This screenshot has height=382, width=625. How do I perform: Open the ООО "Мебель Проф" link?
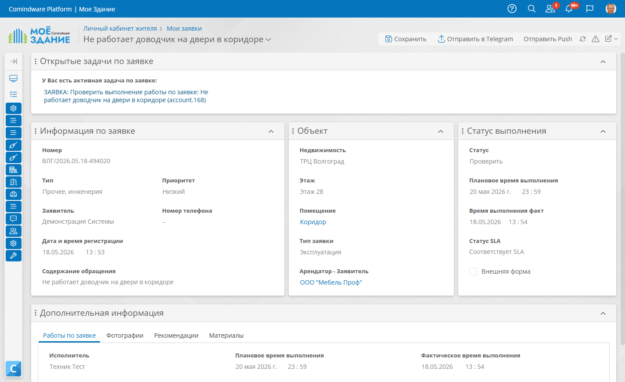[331, 282]
